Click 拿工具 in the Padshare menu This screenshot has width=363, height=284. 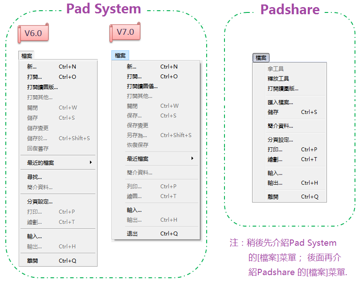click(x=276, y=69)
